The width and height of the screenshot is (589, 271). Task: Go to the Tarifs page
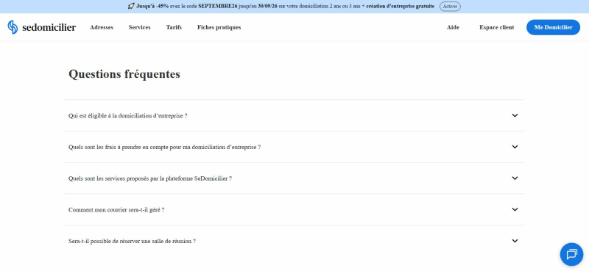174,27
